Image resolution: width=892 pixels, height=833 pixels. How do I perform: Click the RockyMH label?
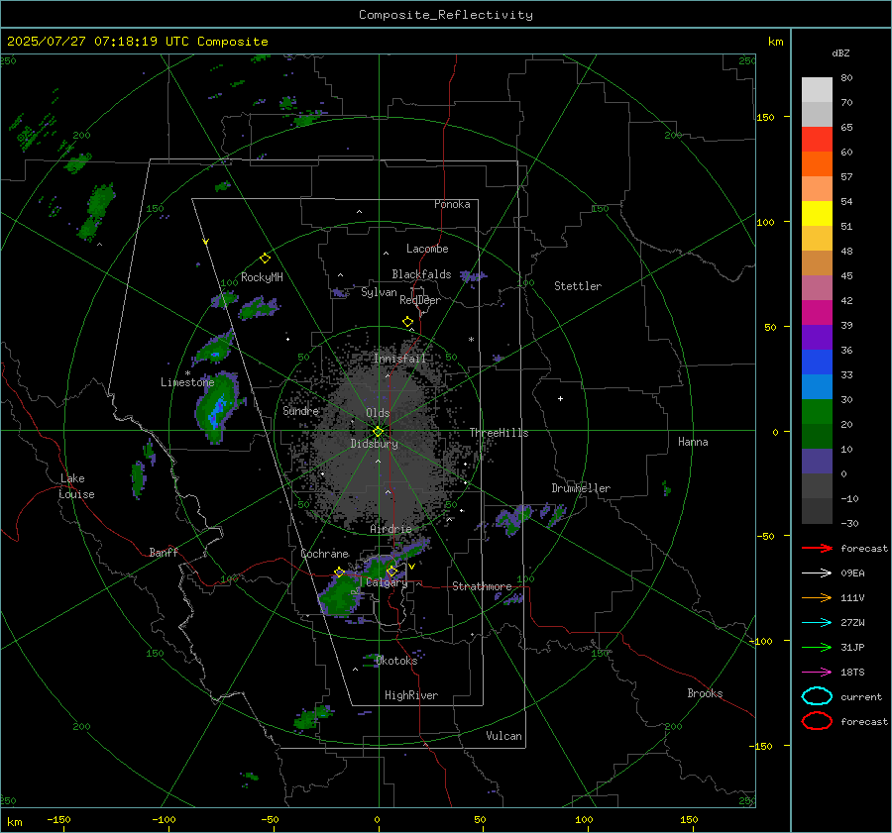click(262, 277)
